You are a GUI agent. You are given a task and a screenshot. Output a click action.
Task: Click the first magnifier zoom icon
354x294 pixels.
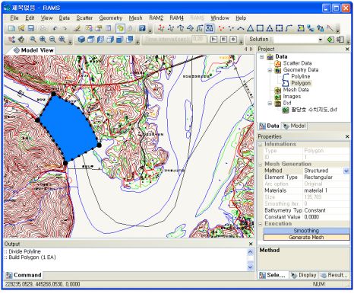(x=33, y=40)
